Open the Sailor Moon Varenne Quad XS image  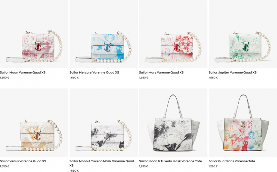pyautogui.click(x=34, y=34)
